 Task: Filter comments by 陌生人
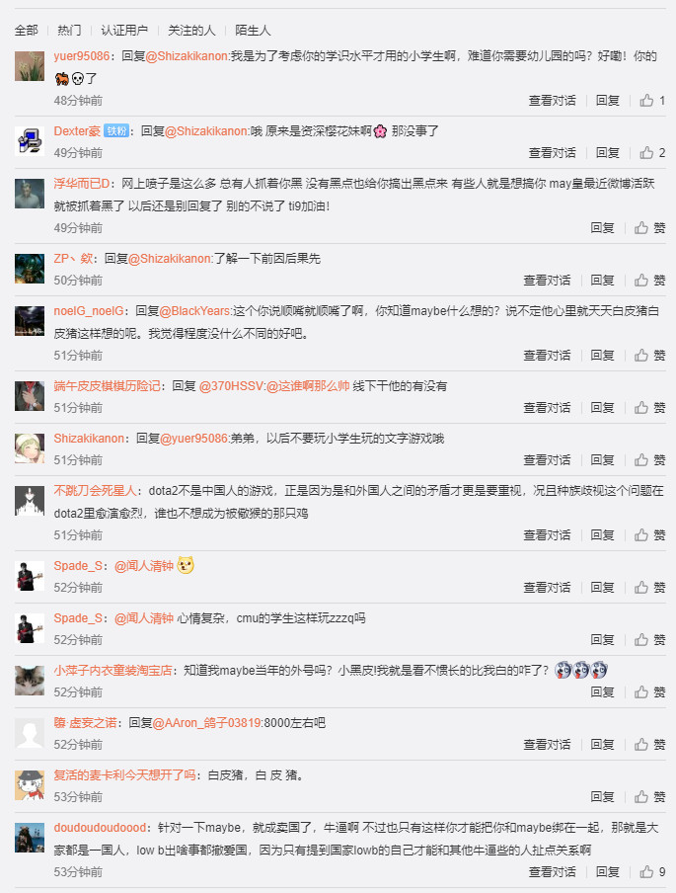pos(253,31)
